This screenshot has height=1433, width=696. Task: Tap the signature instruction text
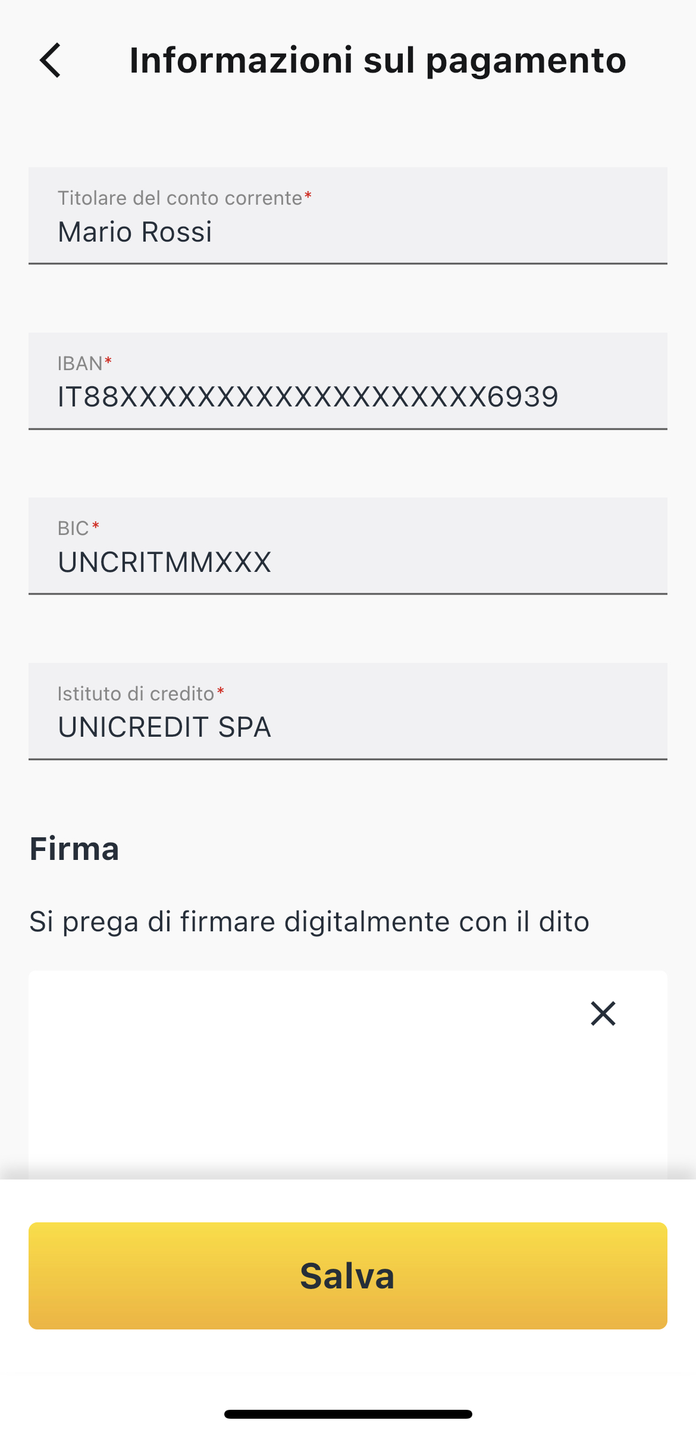pos(309,922)
